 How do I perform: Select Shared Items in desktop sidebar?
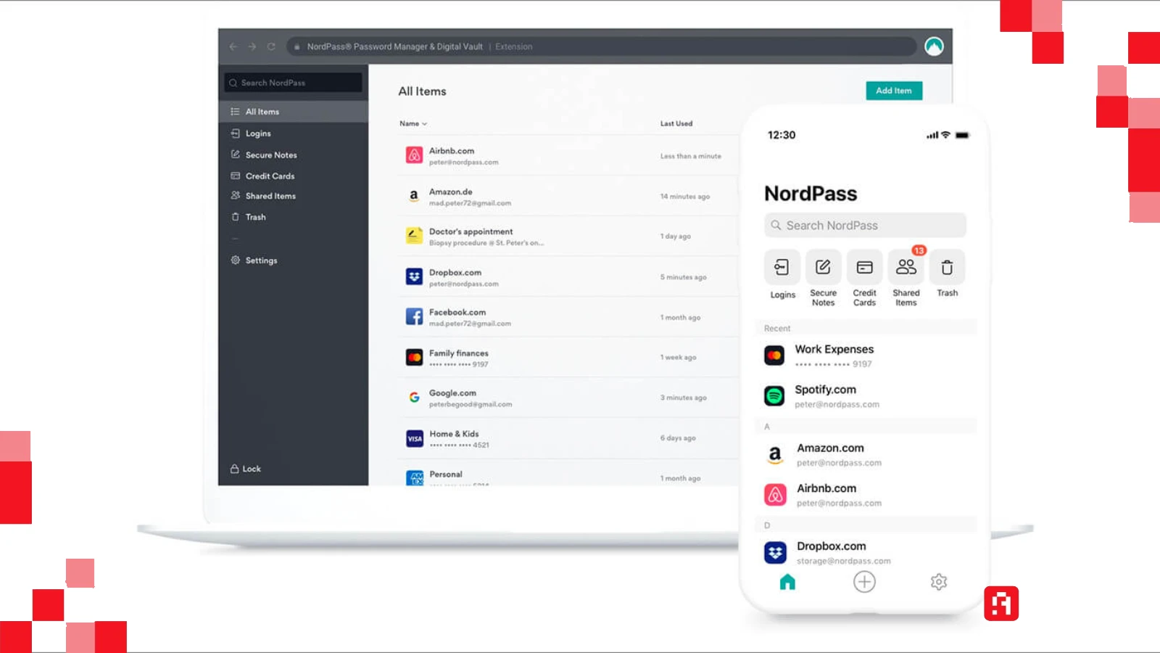[270, 196]
